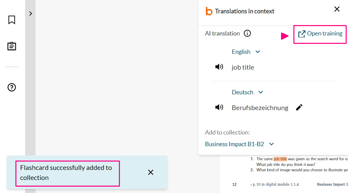Screen dimensions: 348x193
Task: Edit the Berufsbezeichnung translation with the pencil
Action: coord(299,107)
